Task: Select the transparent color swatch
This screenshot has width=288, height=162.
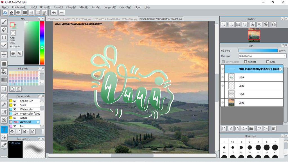Action: pyautogui.click(x=13, y=33)
